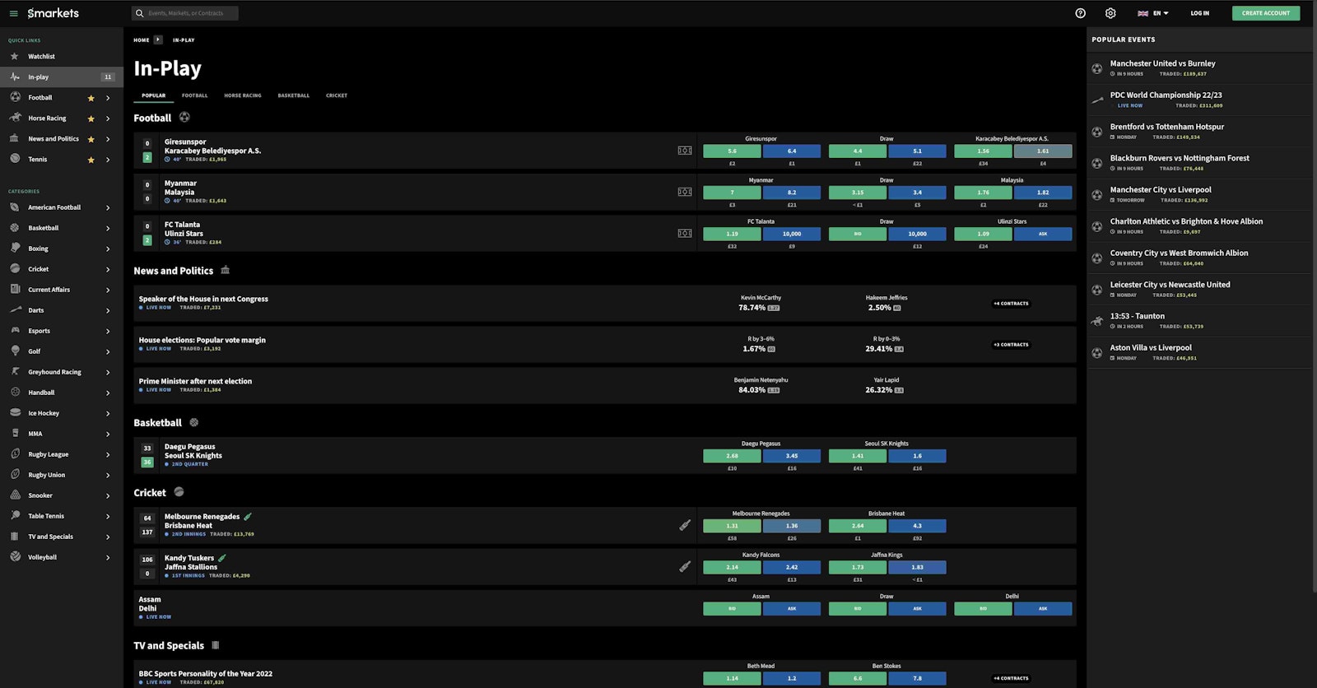
Task: Open pitch view icon for Giresunspor match
Action: pyautogui.click(x=685, y=151)
